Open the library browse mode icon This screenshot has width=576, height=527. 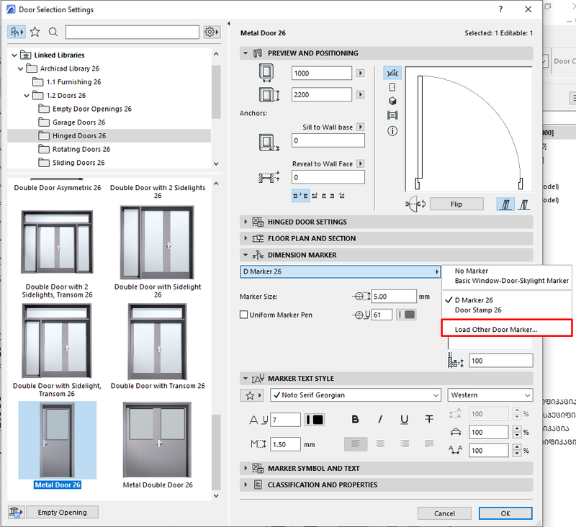(16, 32)
